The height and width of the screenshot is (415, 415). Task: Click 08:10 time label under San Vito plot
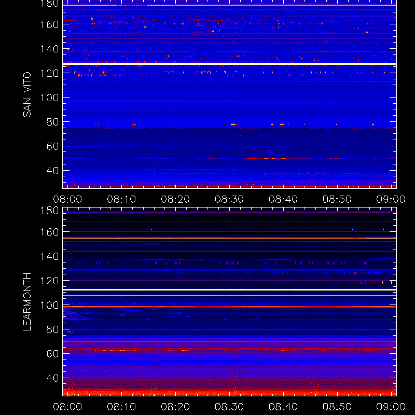click(121, 199)
